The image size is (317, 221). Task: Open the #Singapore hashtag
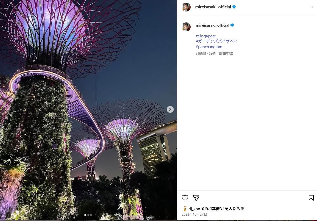coord(206,36)
